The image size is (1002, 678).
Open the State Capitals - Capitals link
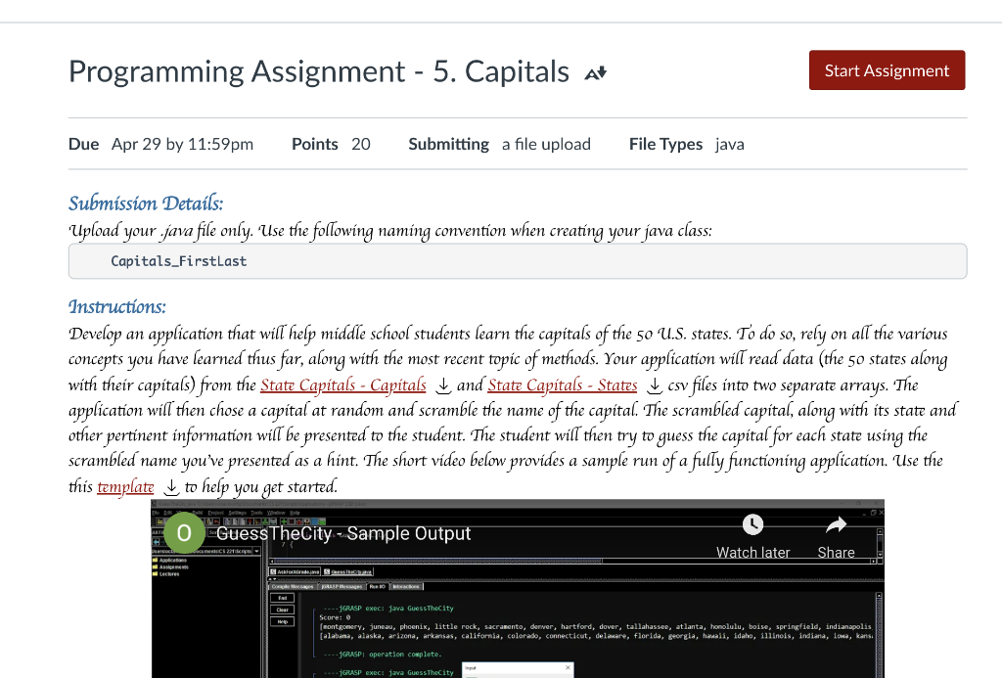point(342,384)
